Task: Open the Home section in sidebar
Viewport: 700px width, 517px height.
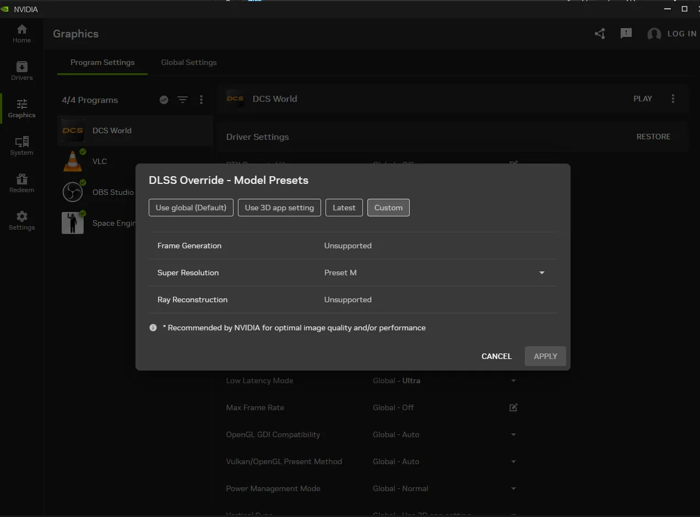Action: (x=21, y=34)
